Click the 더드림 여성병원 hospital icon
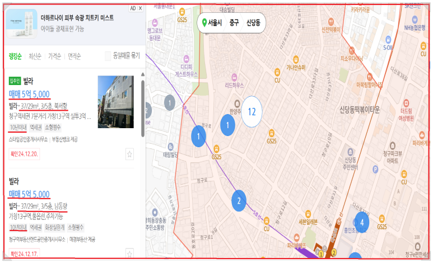 406,103
